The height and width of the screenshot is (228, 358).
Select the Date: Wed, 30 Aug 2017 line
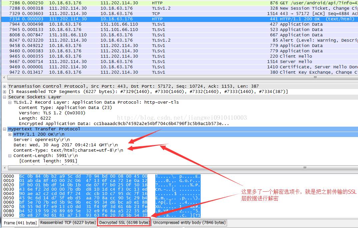66,145
